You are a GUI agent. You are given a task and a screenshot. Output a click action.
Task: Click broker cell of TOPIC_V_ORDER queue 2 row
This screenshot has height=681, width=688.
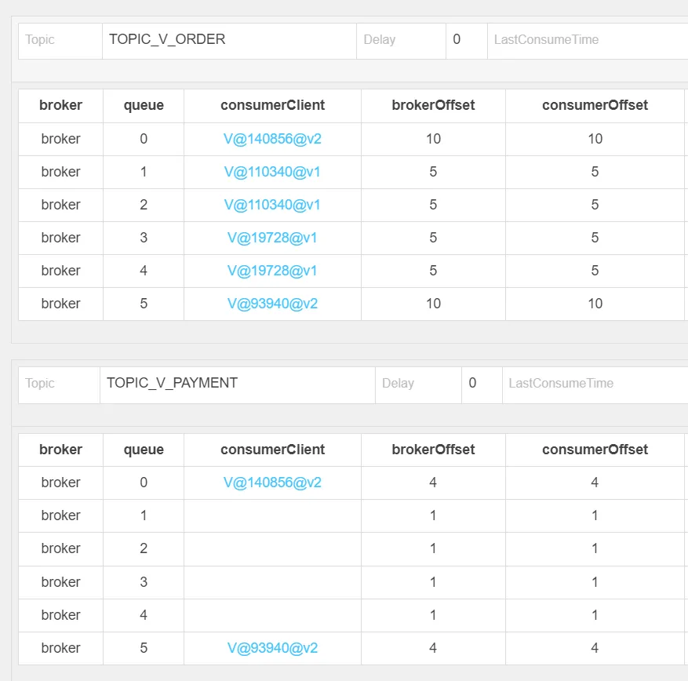60,205
